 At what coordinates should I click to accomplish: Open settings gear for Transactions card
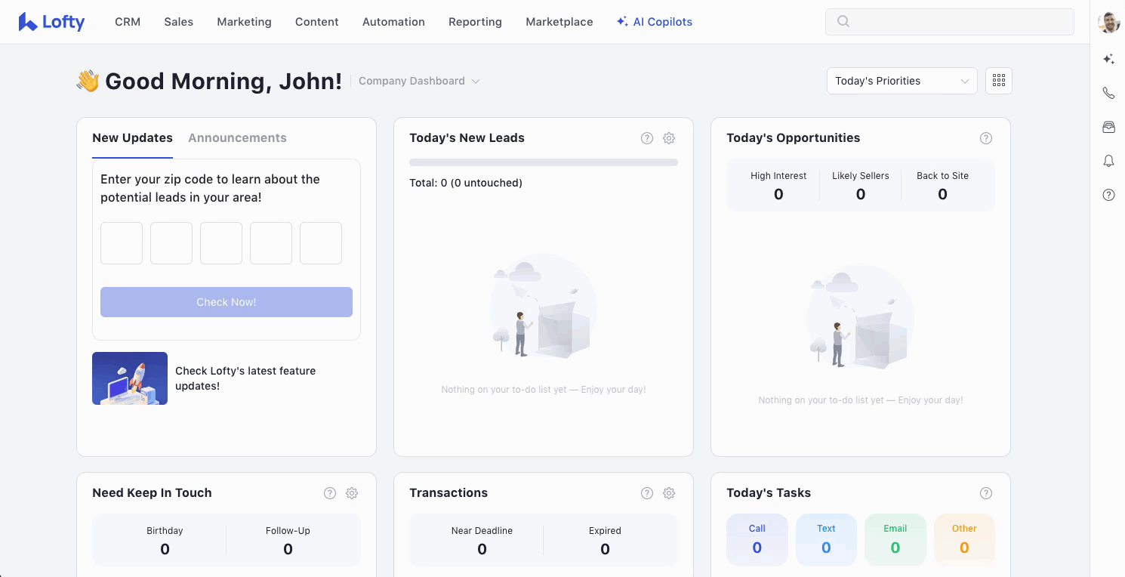[668, 493]
